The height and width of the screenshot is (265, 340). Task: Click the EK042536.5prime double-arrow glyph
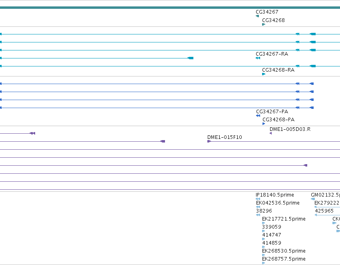(258, 207)
